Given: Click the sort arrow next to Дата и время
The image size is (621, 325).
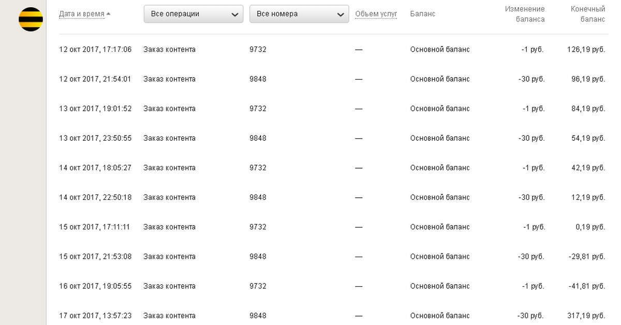Looking at the screenshot, I should click(108, 14).
